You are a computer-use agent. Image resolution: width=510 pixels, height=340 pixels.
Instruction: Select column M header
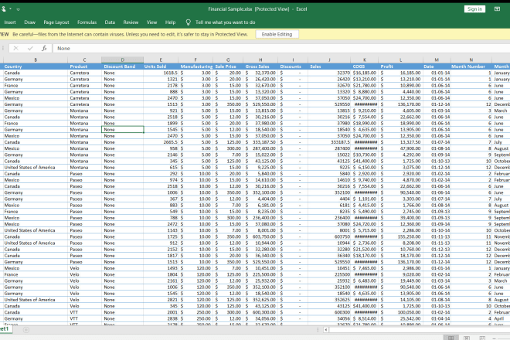[437, 59]
